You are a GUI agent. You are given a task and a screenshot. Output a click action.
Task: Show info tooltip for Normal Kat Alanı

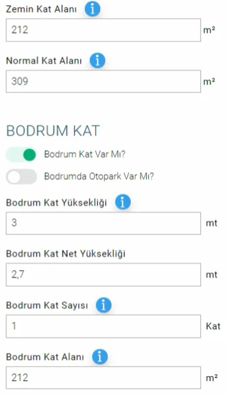(x=97, y=60)
